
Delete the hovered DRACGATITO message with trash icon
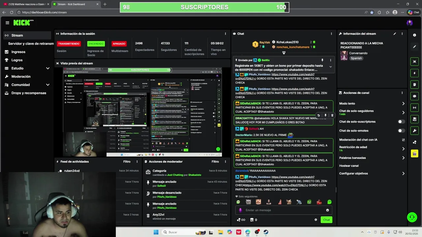pyautogui.click(x=332, y=116)
